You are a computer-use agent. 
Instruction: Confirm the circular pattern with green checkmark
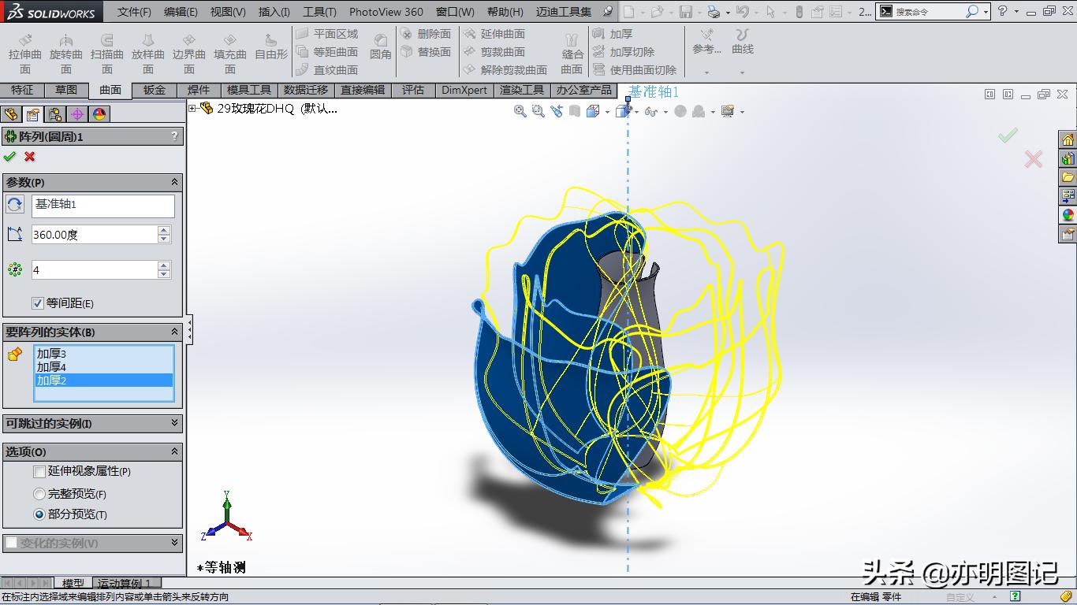(x=9, y=156)
